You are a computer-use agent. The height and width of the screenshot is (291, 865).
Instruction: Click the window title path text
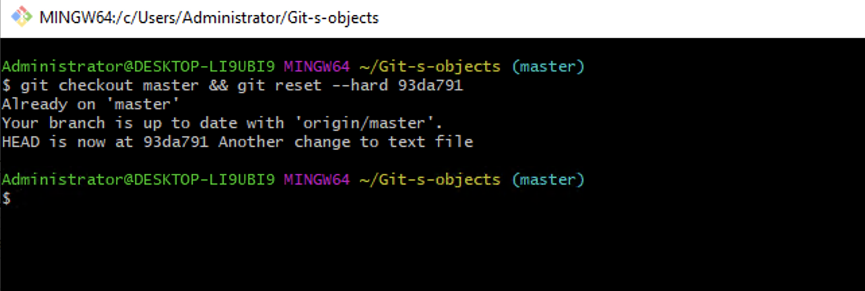[209, 18]
